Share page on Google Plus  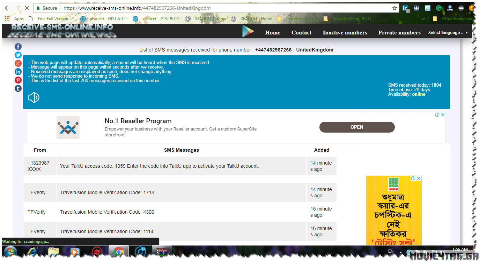(x=18, y=63)
